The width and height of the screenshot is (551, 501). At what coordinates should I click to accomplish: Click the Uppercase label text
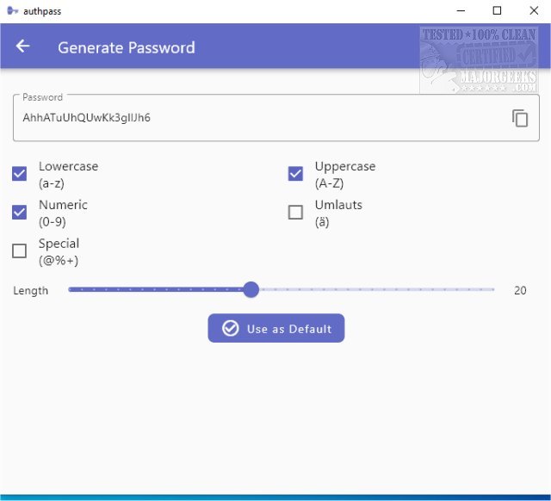point(345,166)
